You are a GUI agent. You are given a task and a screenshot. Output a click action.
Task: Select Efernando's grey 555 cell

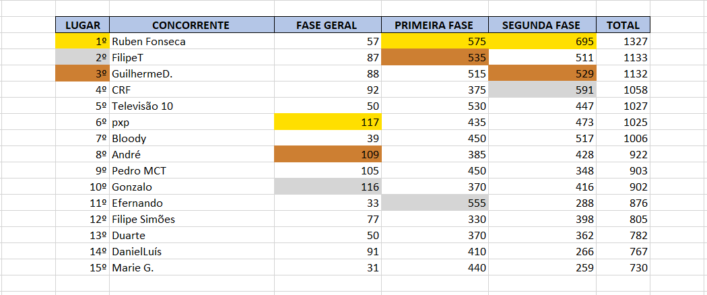pyautogui.click(x=435, y=203)
